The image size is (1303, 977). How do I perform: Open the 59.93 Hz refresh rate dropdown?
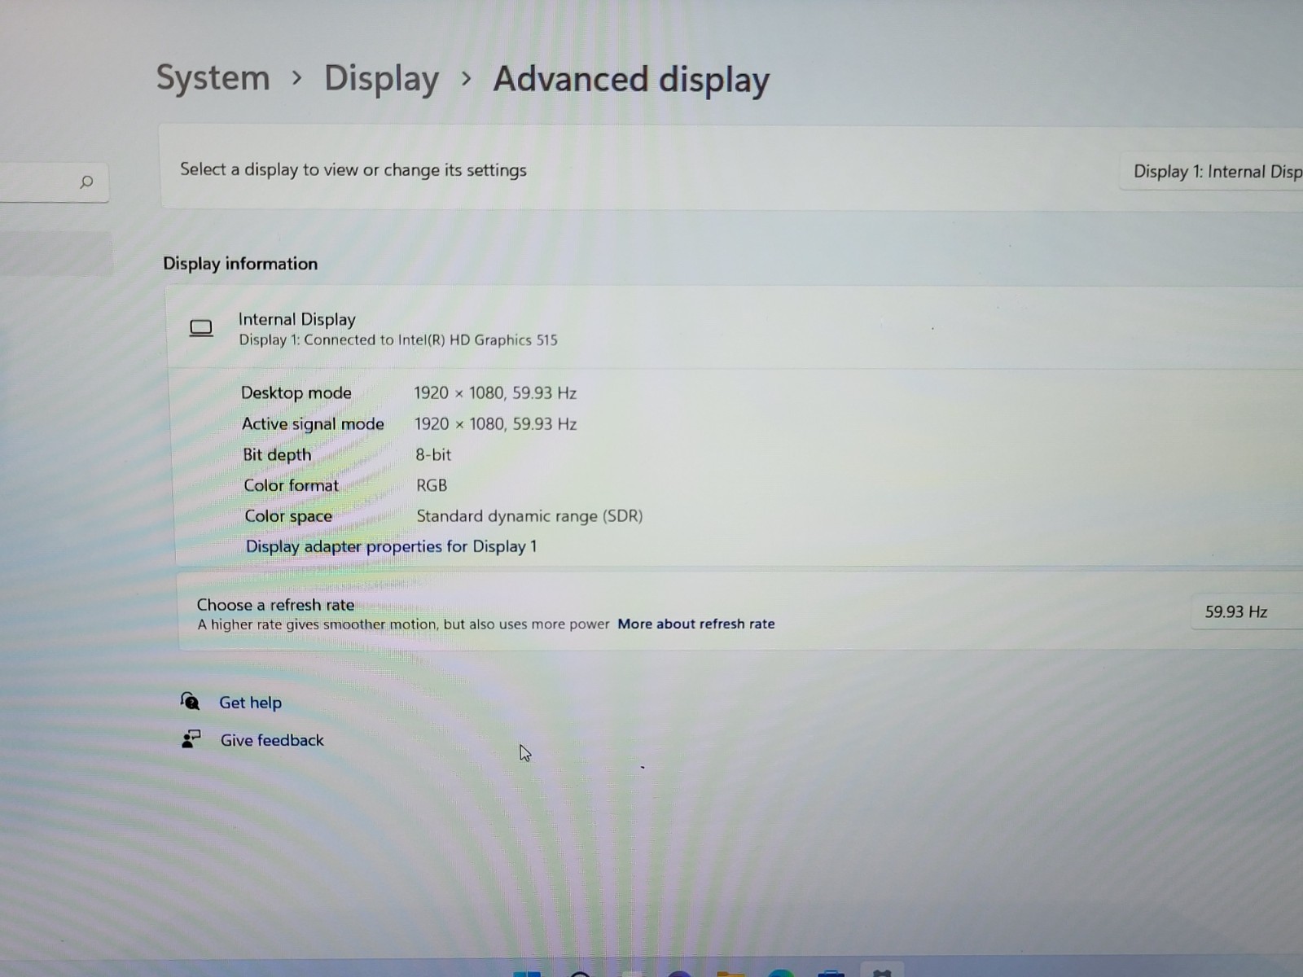pos(1246,611)
